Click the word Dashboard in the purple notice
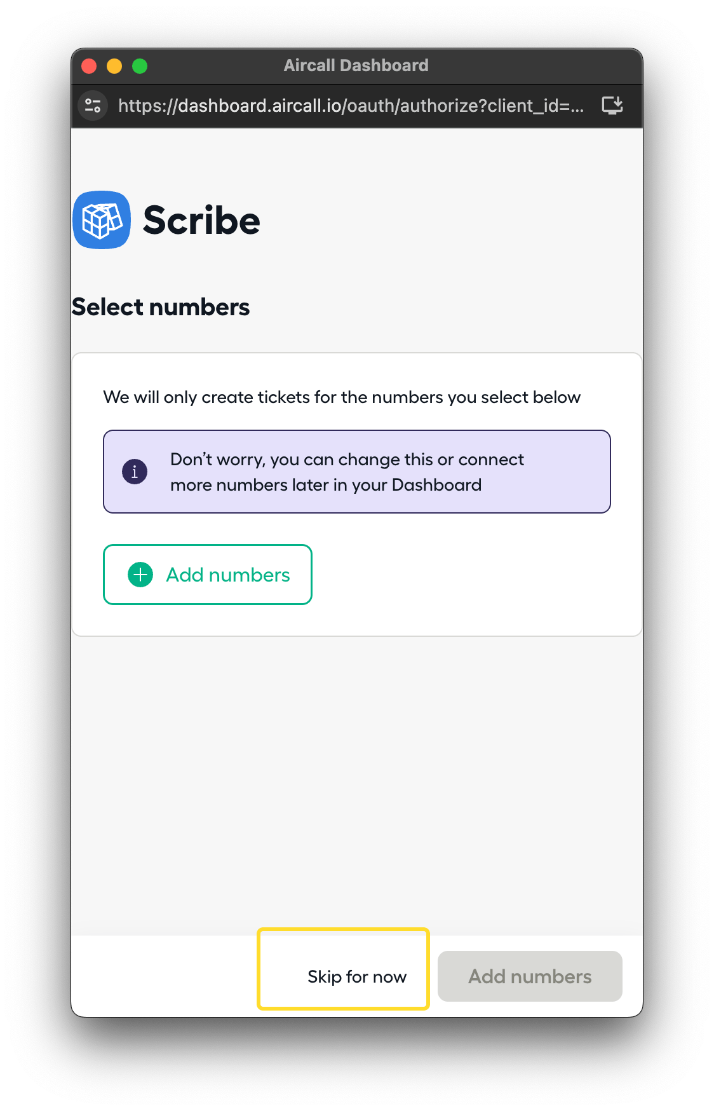The width and height of the screenshot is (714, 1111). 436,485
